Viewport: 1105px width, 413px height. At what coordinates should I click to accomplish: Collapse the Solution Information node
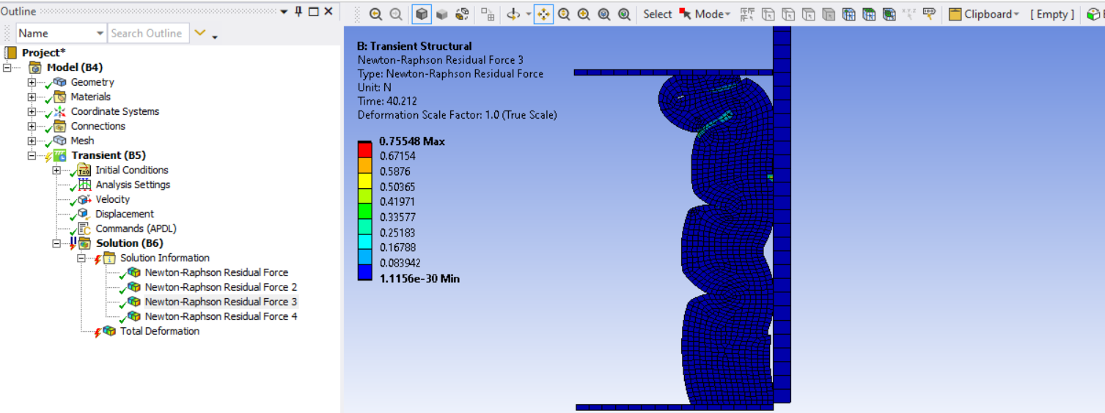coord(81,258)
